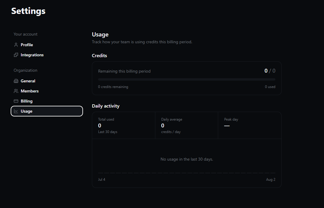Click the 'Your account' sidebar section label

click(x=25, y=34)
